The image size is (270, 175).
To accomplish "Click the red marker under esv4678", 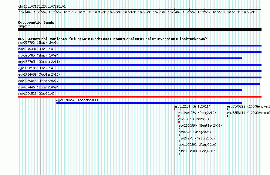I will pyautogui.click(x=179, y=135).
